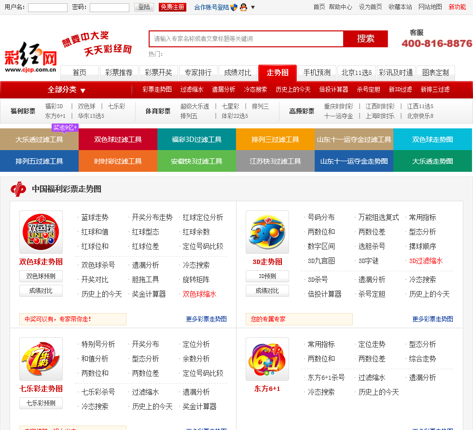Screen dimensions: 473x430
Task: Expand the 全部分类 category dropdown
Action: [67, 90]
